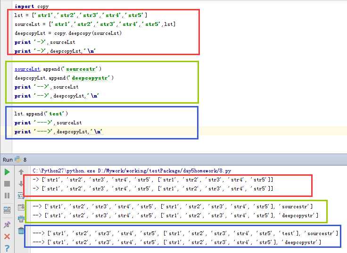The height and width of the screenshot is (253, 347).
Task: Click console output line containing 'test'
Action: click(x=185, y=233)
